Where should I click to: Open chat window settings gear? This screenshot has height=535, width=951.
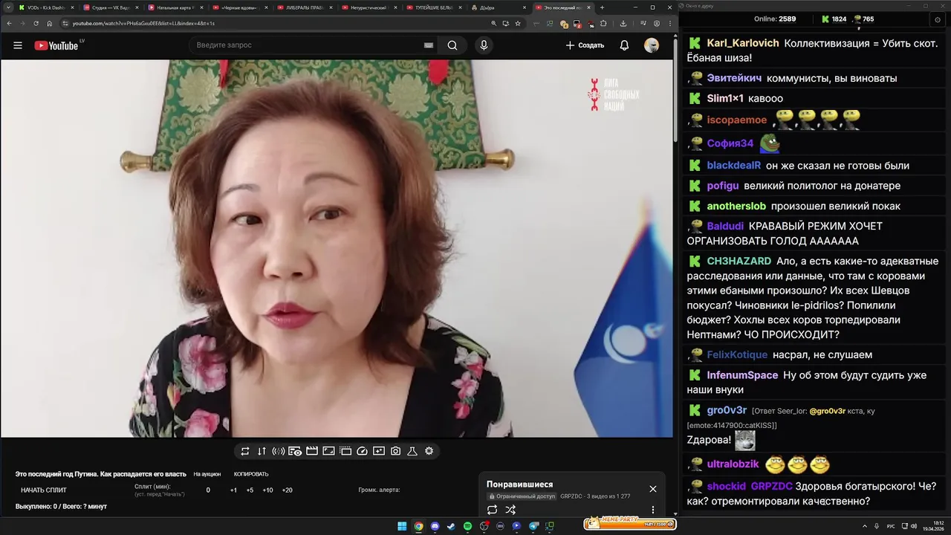click(937, 19)
